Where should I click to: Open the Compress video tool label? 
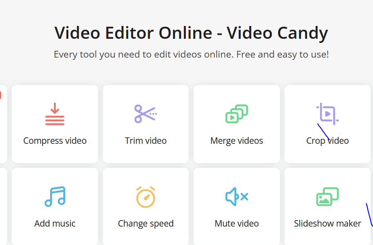[x=55, y=141]
